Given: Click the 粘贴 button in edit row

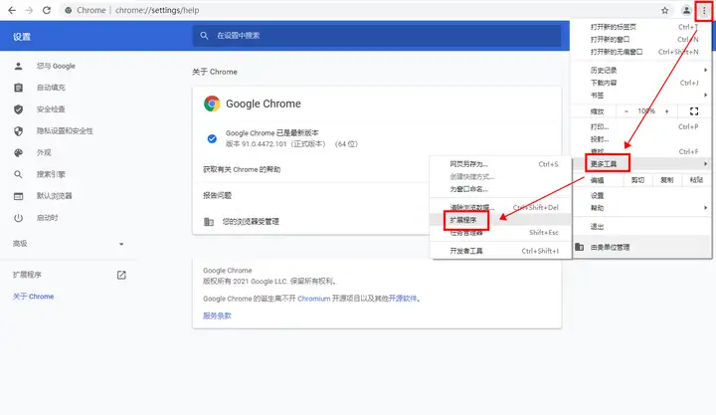Looking at the screenshot, I should coord(696,180).
